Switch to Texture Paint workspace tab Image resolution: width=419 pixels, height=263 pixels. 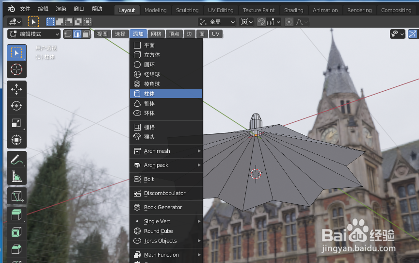coord(258,10)
